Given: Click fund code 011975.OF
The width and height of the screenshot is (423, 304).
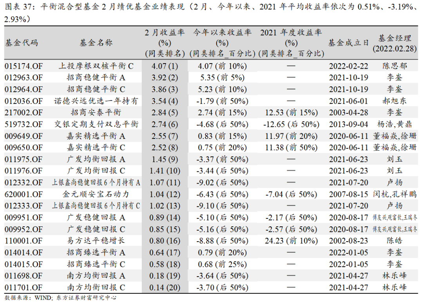Looking at the screenshot, I should point(23,159).
